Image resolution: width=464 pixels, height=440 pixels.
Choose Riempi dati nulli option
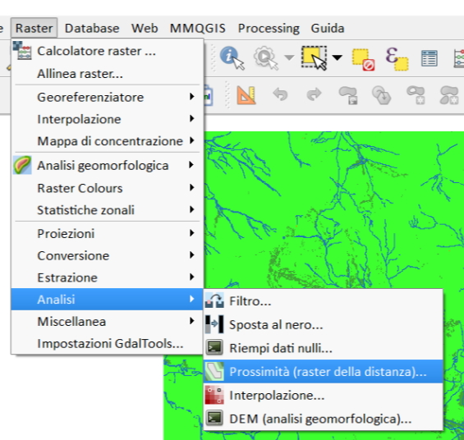point(324,348)
